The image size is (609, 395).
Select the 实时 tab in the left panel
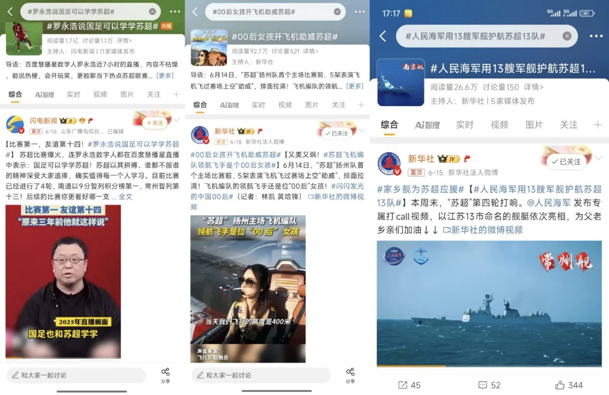[x=73, y=94]
